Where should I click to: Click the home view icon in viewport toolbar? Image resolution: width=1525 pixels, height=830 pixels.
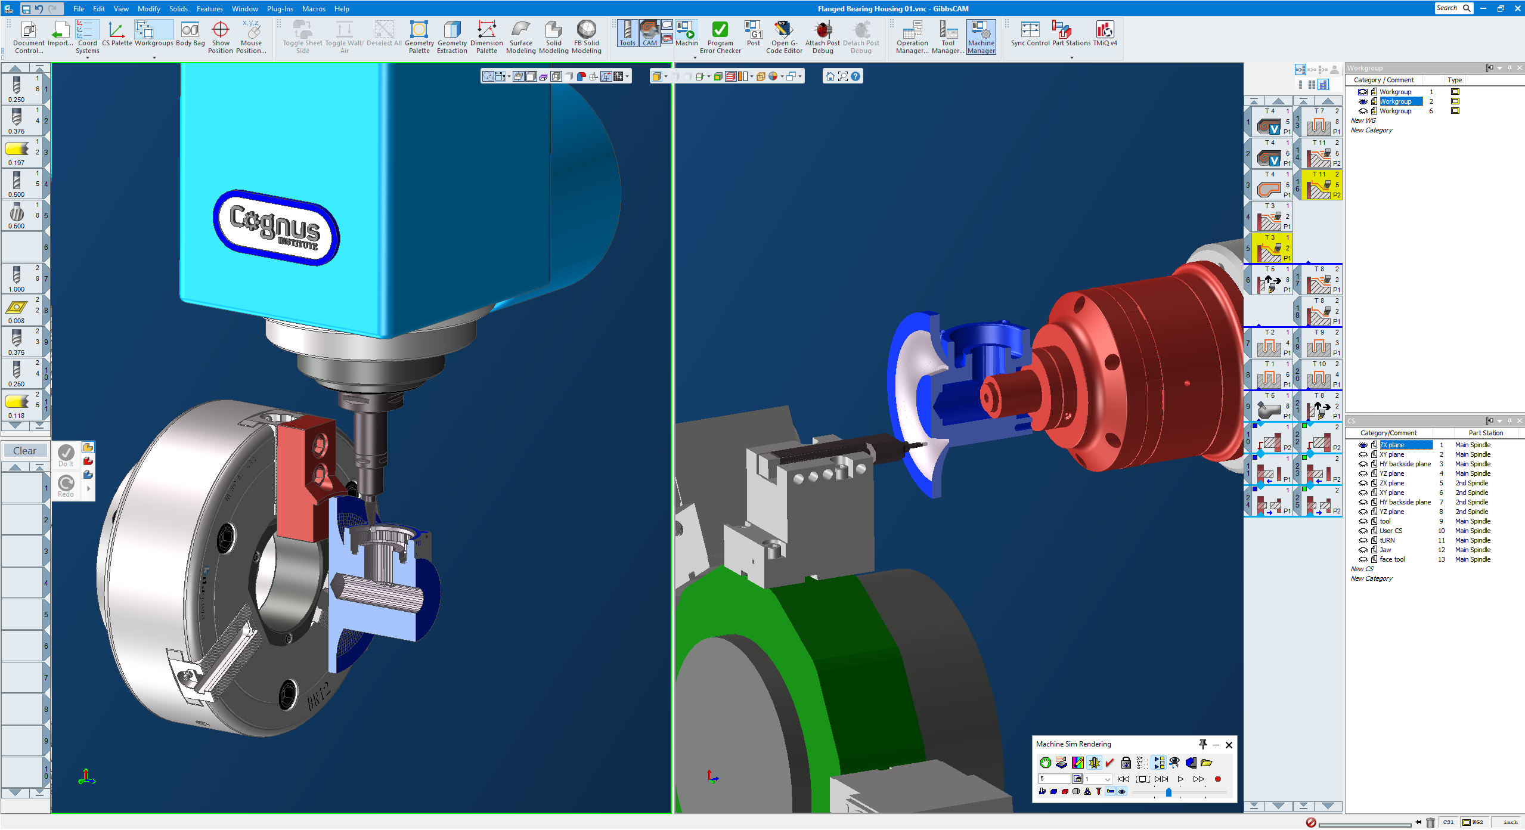[830, 76]
